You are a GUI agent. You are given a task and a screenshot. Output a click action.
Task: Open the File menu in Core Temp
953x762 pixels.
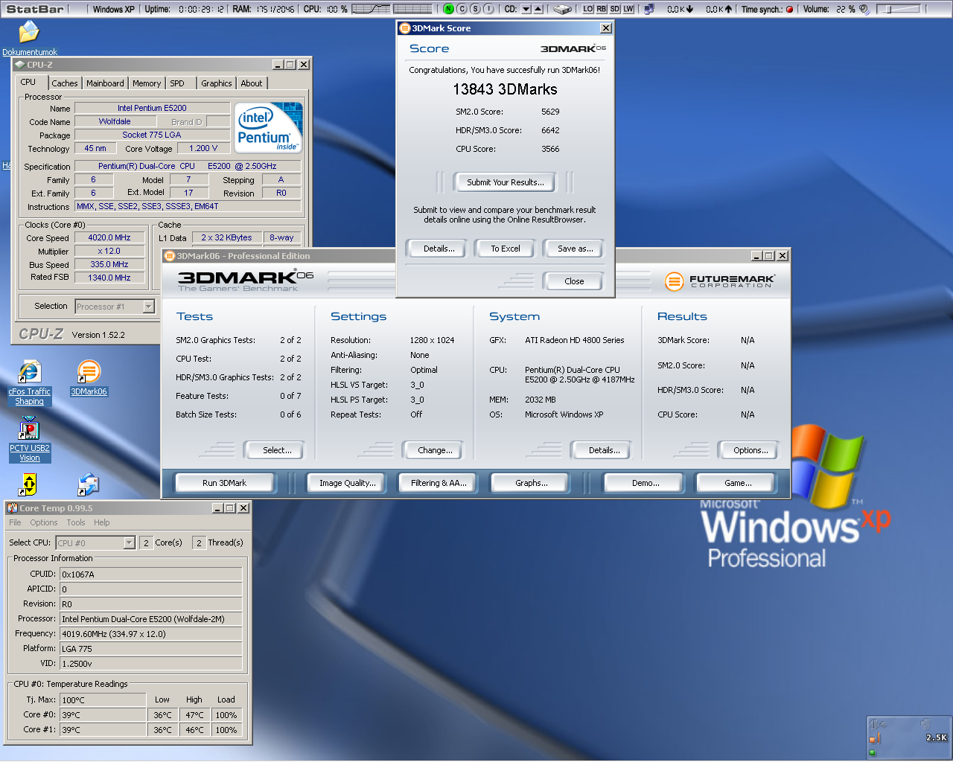(15, 522)
